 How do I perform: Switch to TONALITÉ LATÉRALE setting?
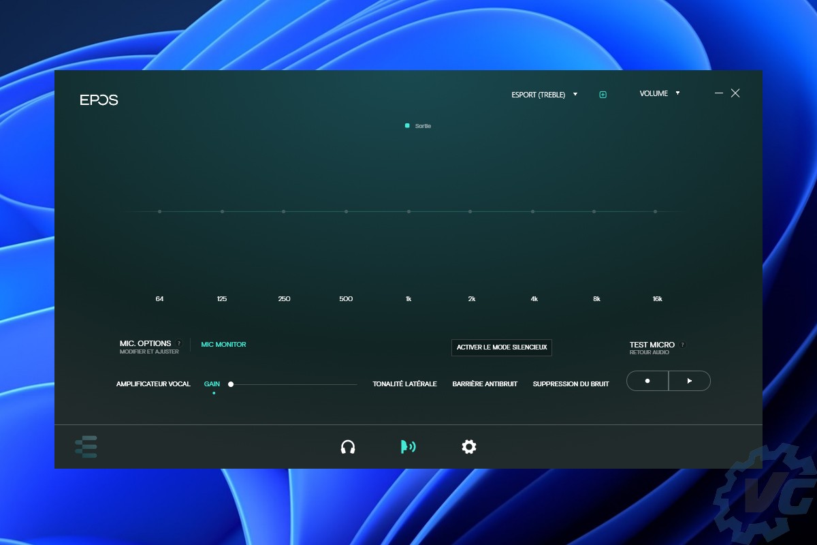pos(404,384)
